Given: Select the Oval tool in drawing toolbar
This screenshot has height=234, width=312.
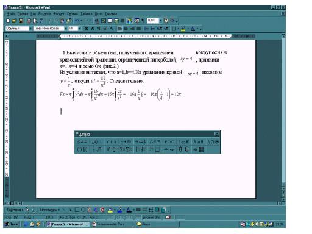Looking at the screenshot, I should point(83,210).
